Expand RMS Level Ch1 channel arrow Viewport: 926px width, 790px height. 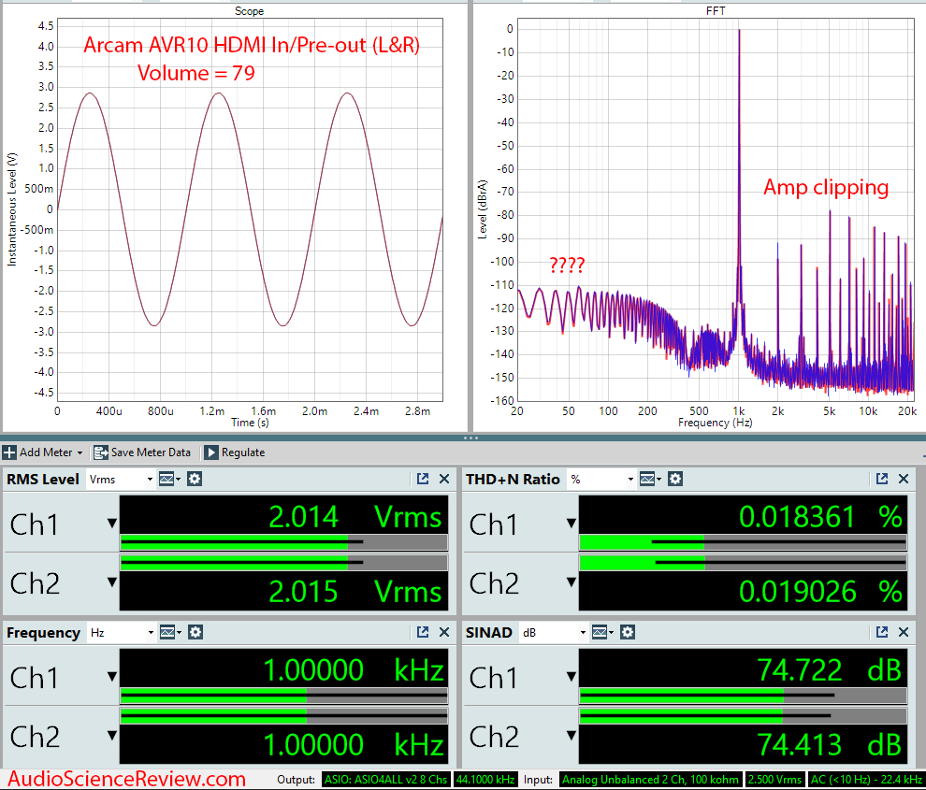click(112, 524)
